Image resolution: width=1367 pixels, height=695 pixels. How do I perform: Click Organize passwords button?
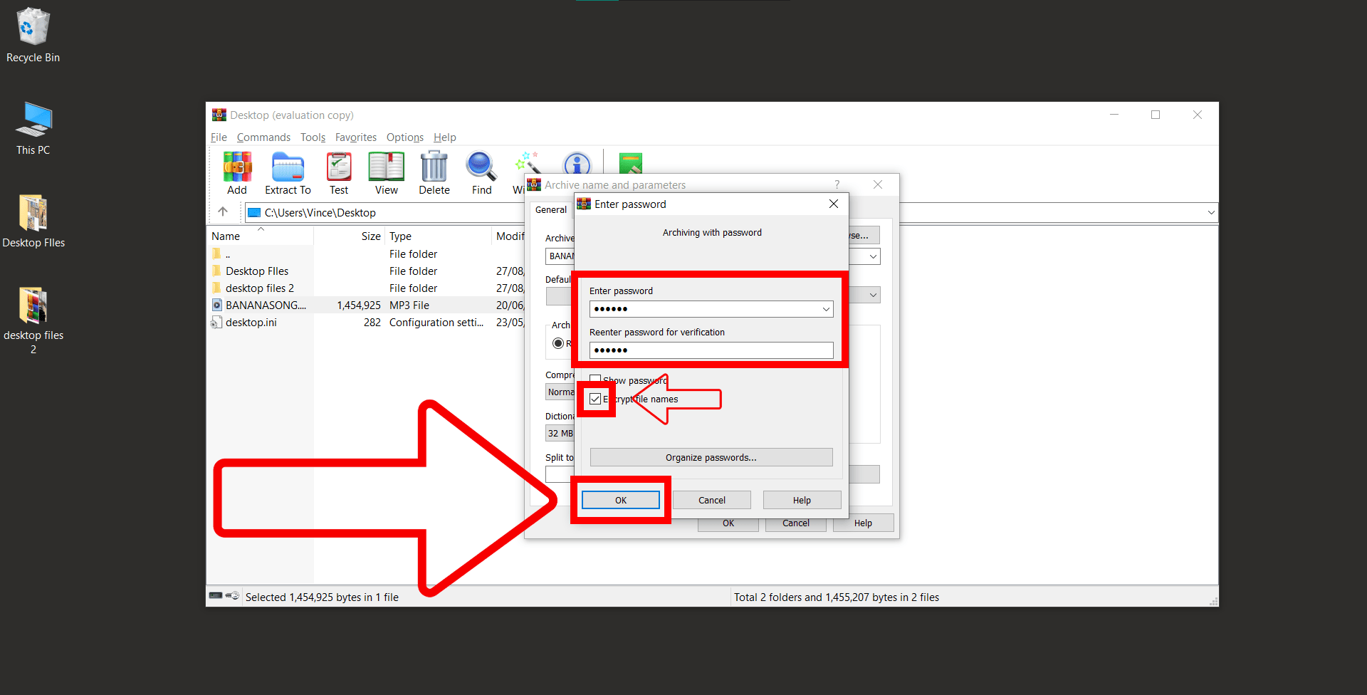[711, 456]
